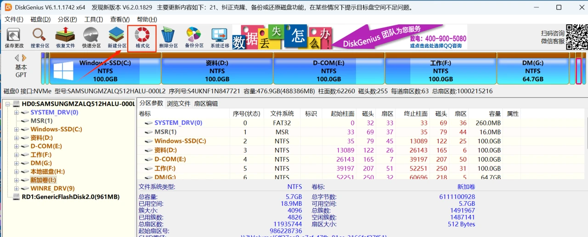
Task: Switch to the 浏览文件 tab
Action: click(x=178, y=103)
